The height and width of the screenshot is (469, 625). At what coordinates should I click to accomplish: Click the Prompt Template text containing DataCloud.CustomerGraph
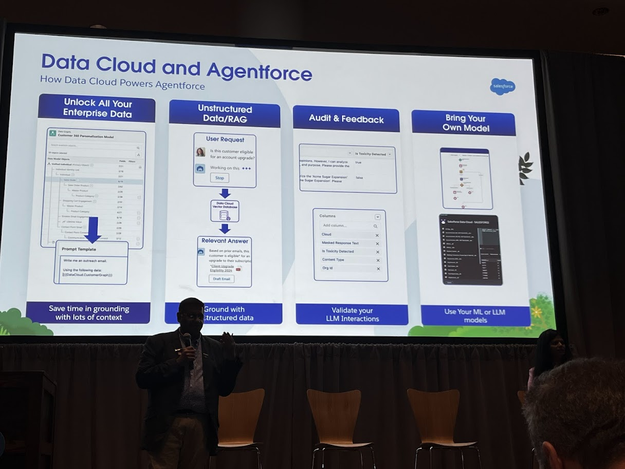click(88, 275)
